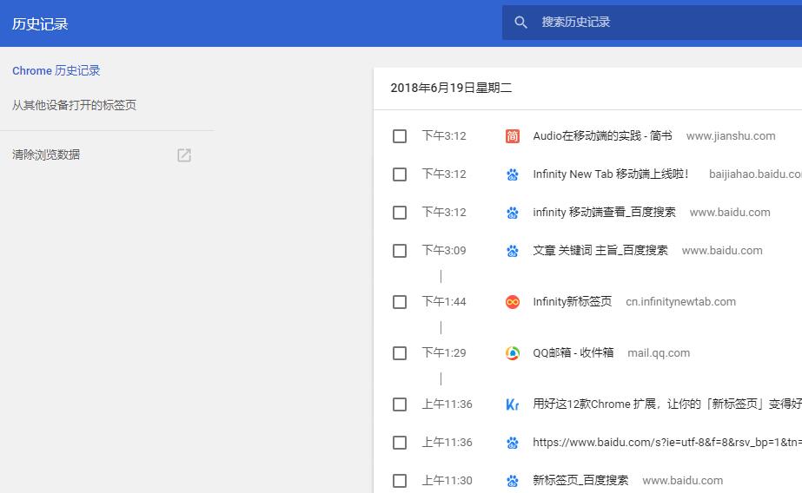Click the Infinity新标签页 favicon
The image size is (802, 493).
(x=513, y=302)
